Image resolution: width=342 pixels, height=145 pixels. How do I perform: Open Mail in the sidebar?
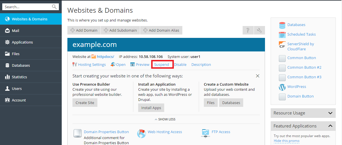point(16,31)
